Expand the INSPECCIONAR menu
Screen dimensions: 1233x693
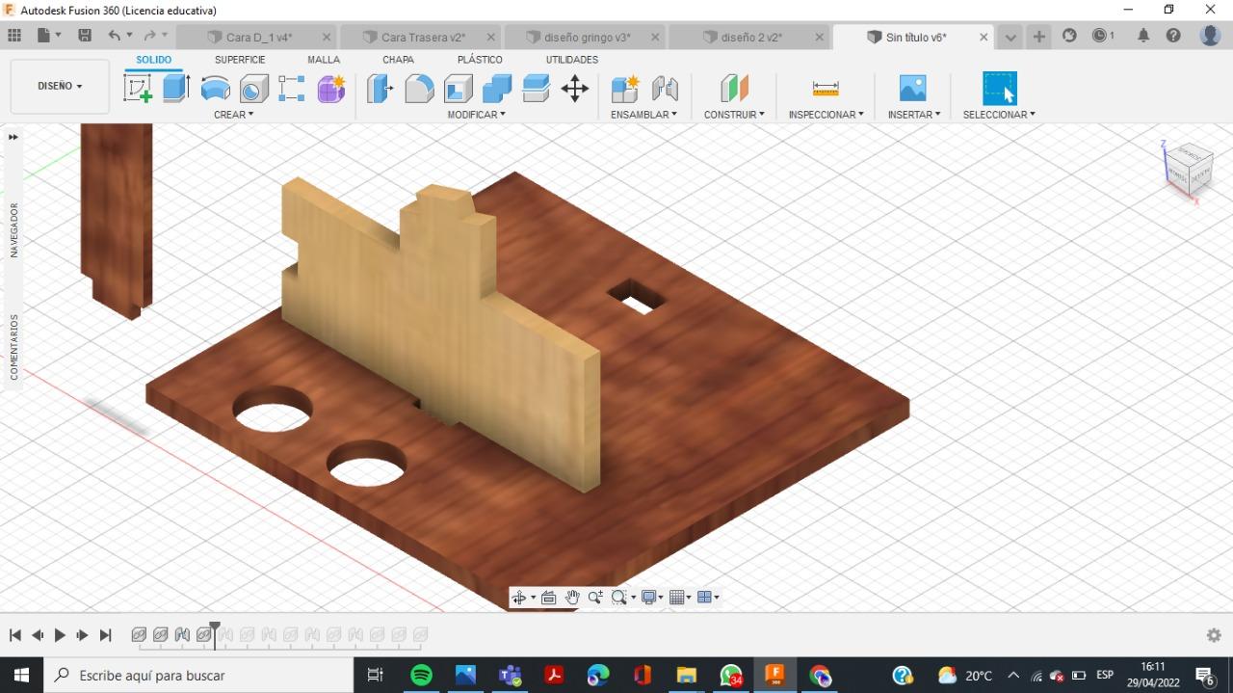(826, 115)
